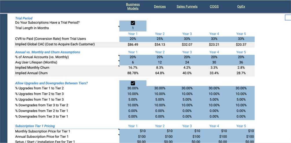Click the CVR to Paid row label

click(50, 39)
